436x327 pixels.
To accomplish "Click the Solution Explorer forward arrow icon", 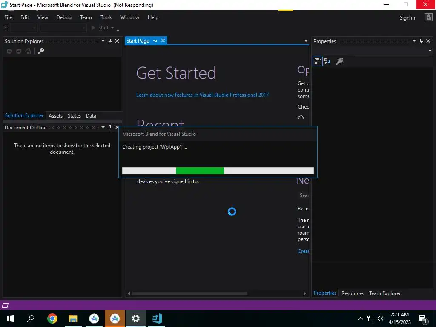I will click(x=19, y=51).
